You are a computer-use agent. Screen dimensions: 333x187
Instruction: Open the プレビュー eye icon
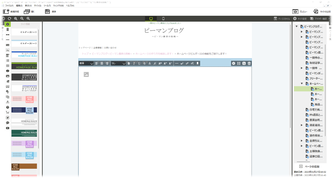pos(295,12)
